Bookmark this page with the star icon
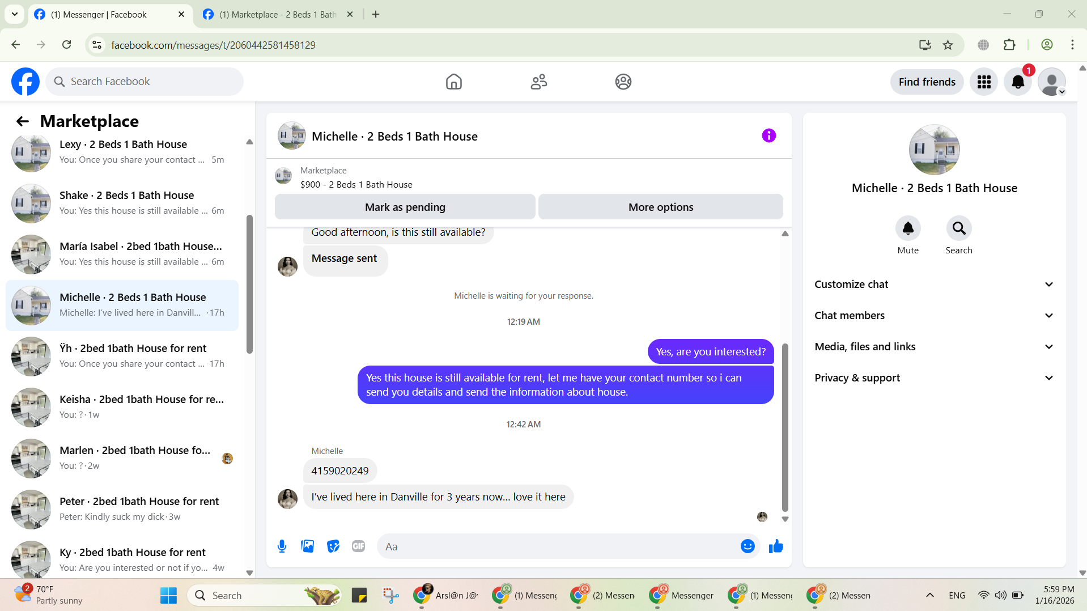The height and width of the screenshot is (611, 1087). [x=948, y=45]
